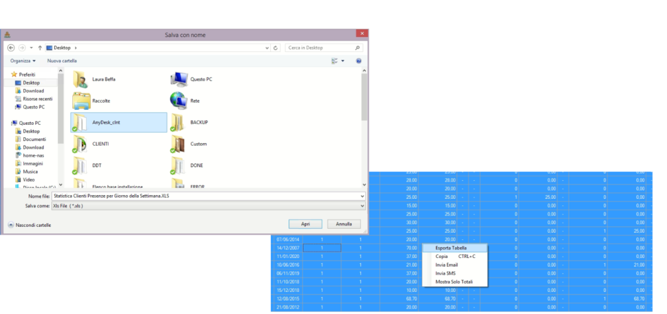Click the refresh button beside the address bar
The width and height of the screenshot is (667, 314).
click(x=276, y=47)
